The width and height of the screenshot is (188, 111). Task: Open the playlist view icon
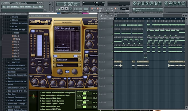[x=166, y=4]
